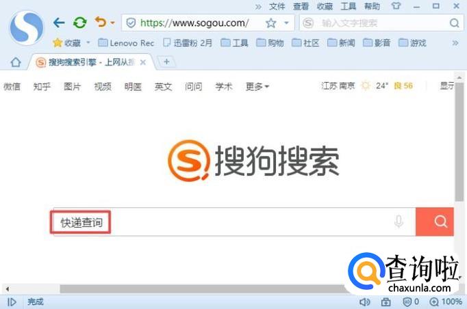Open the 明医 search link

click(133, 87)
